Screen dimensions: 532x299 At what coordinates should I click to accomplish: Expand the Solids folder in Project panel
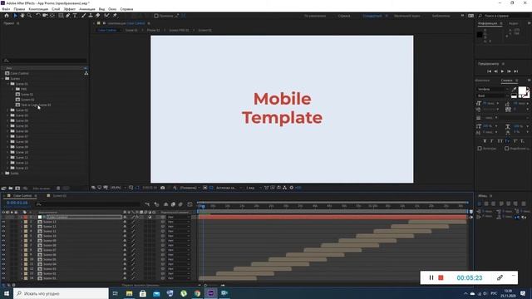[x=2, y=174]
